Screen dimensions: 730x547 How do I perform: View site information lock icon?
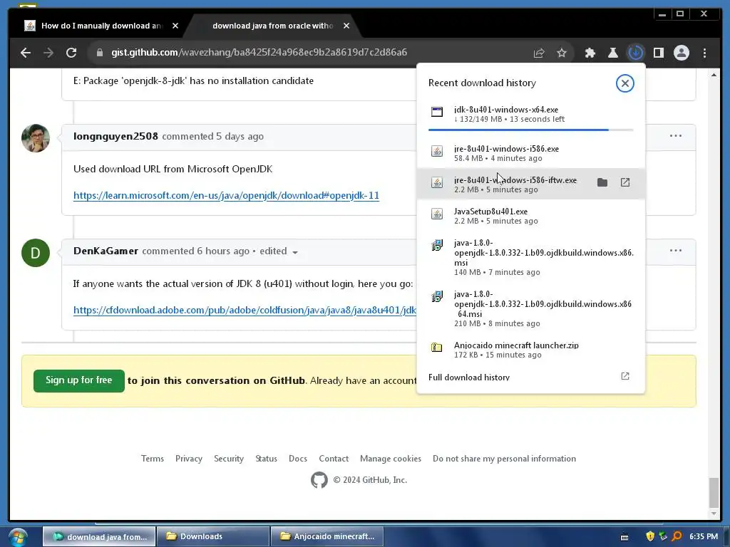100,53
